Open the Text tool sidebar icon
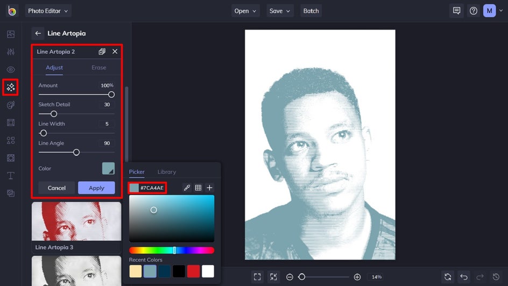 11,176
